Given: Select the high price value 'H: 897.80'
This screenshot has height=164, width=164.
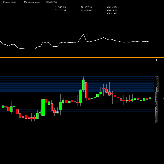Looking at the screenshot, I should click(x=87, y=7).
